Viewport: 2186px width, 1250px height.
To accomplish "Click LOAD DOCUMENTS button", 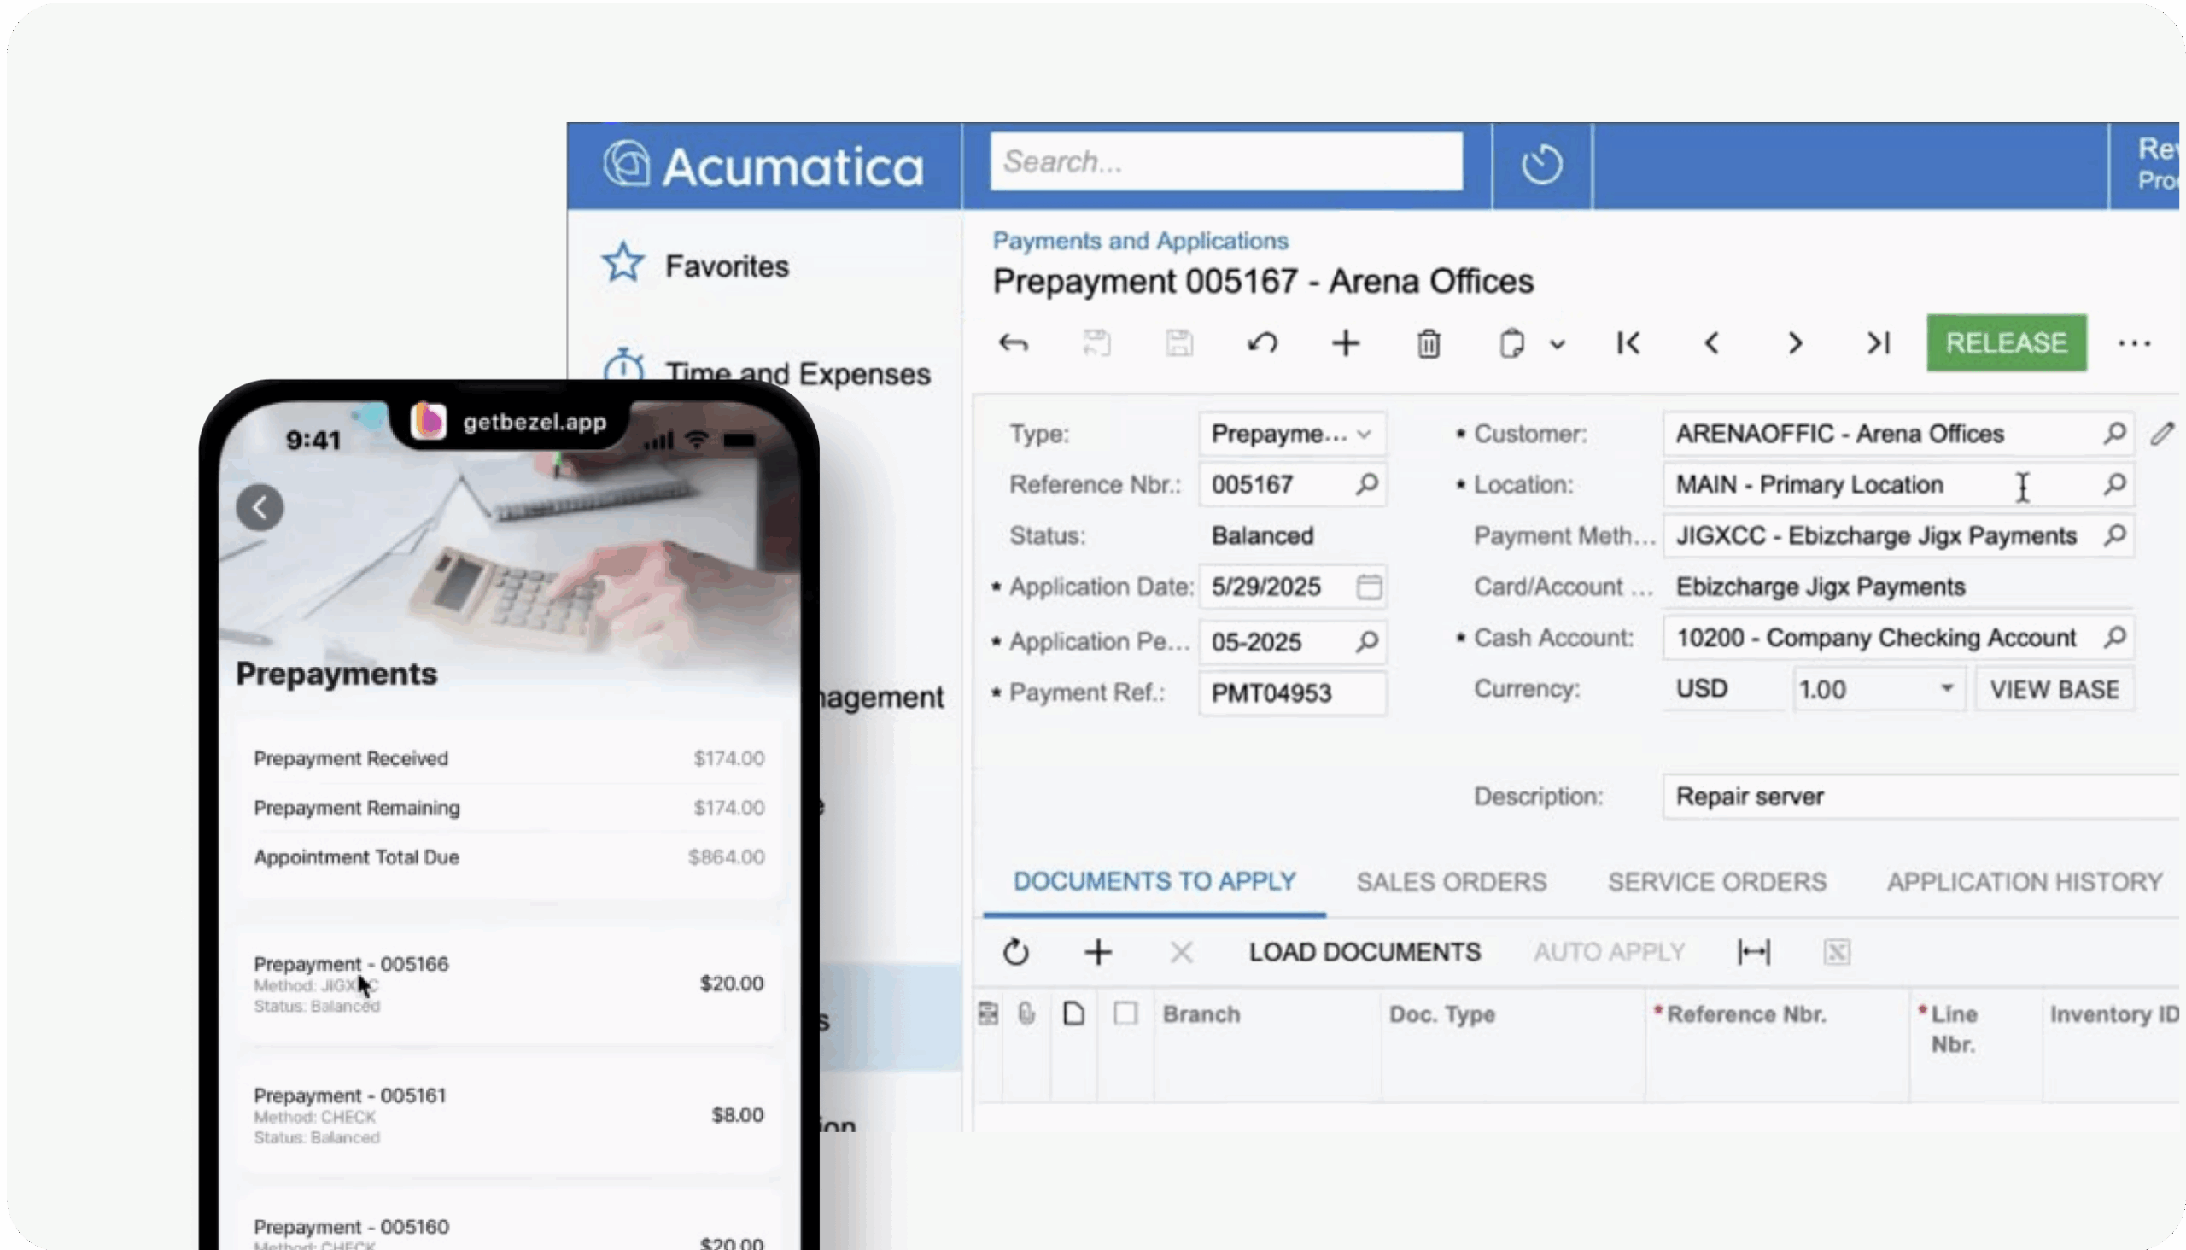I will (x=1365, y=952).
